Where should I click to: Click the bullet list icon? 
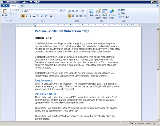(x=77, y=11)
